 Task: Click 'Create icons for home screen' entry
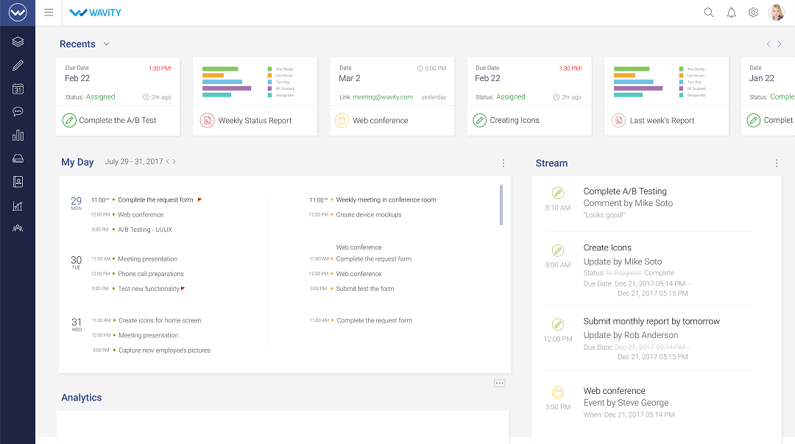160,320
